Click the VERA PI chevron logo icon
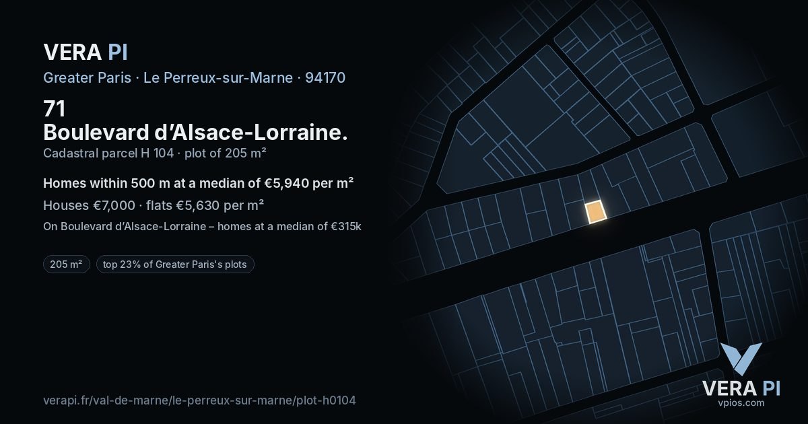808x424 pixels. (741, 359)
